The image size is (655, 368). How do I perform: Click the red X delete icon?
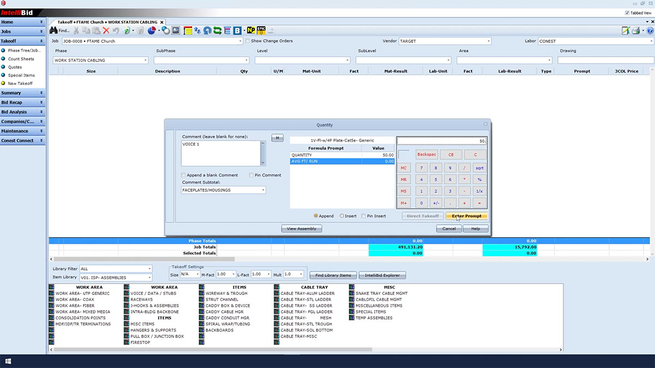tap(106, 31)
